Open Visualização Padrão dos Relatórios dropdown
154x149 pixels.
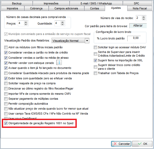(x=87, y=41)
